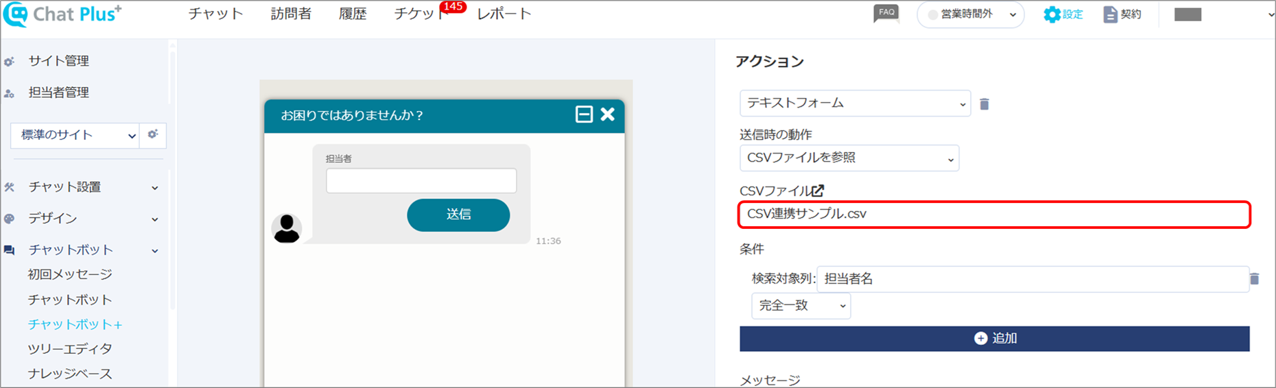Expand the チャット設置 section
The image size is (1276, 388).
click(155, 188)
